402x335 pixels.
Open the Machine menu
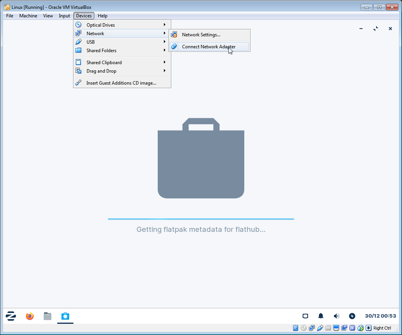(28, 15)
